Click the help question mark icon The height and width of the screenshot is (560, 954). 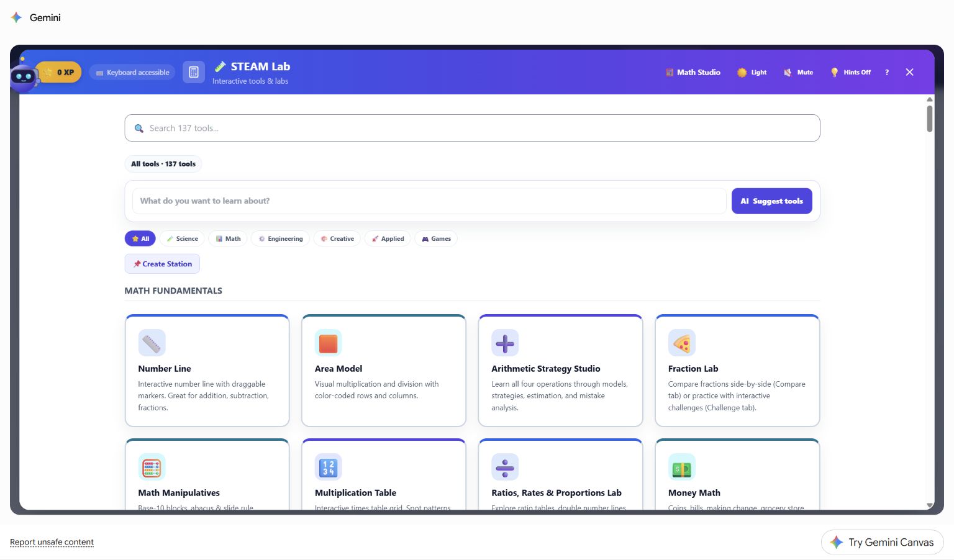887,72
